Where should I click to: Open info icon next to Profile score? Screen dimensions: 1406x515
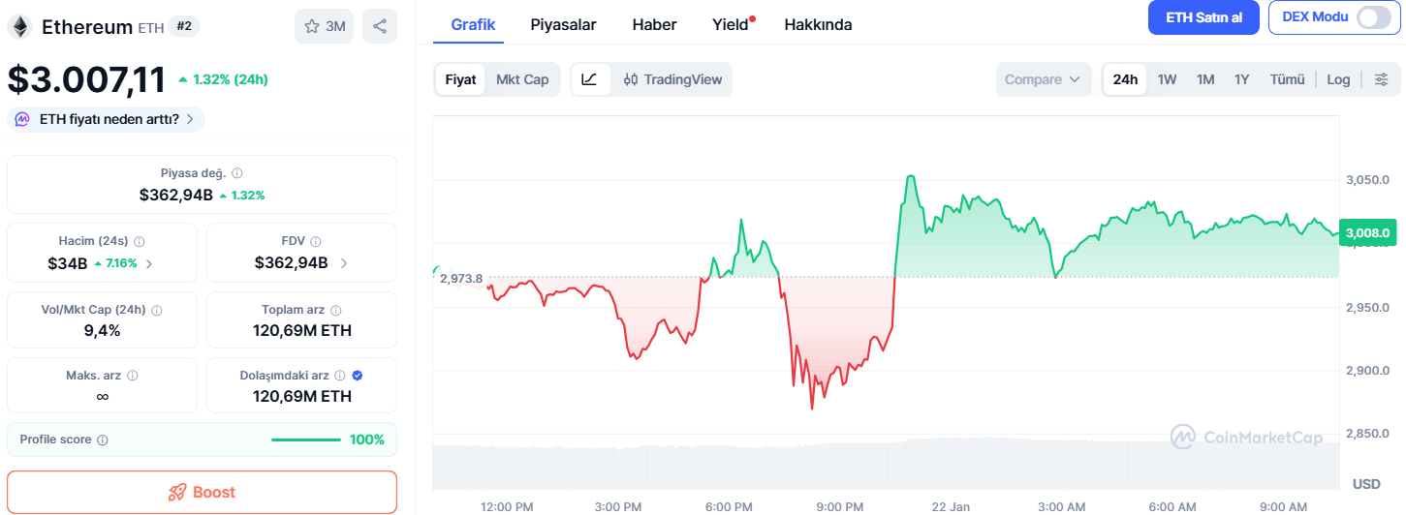pos(103,439)
